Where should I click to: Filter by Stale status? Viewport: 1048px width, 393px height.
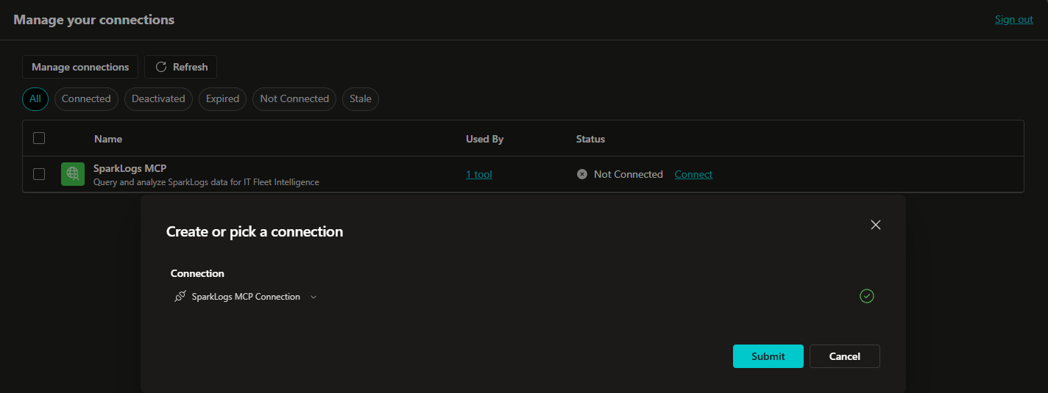coord(361,98)
